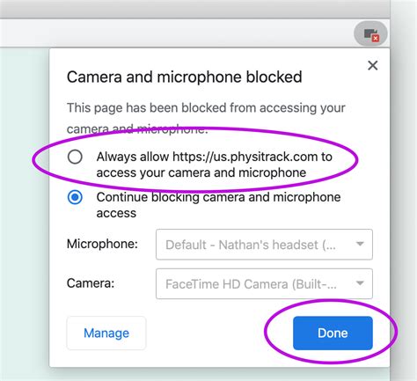The image size is (417, 381).
Task: Open the Camera device dropdown
Action: click(264, 283)
